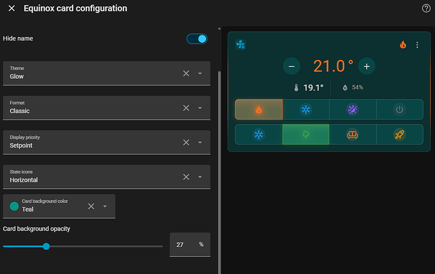The image size is (435, 274).
Task: Clear the Theme selection
Action: point(186,74)
